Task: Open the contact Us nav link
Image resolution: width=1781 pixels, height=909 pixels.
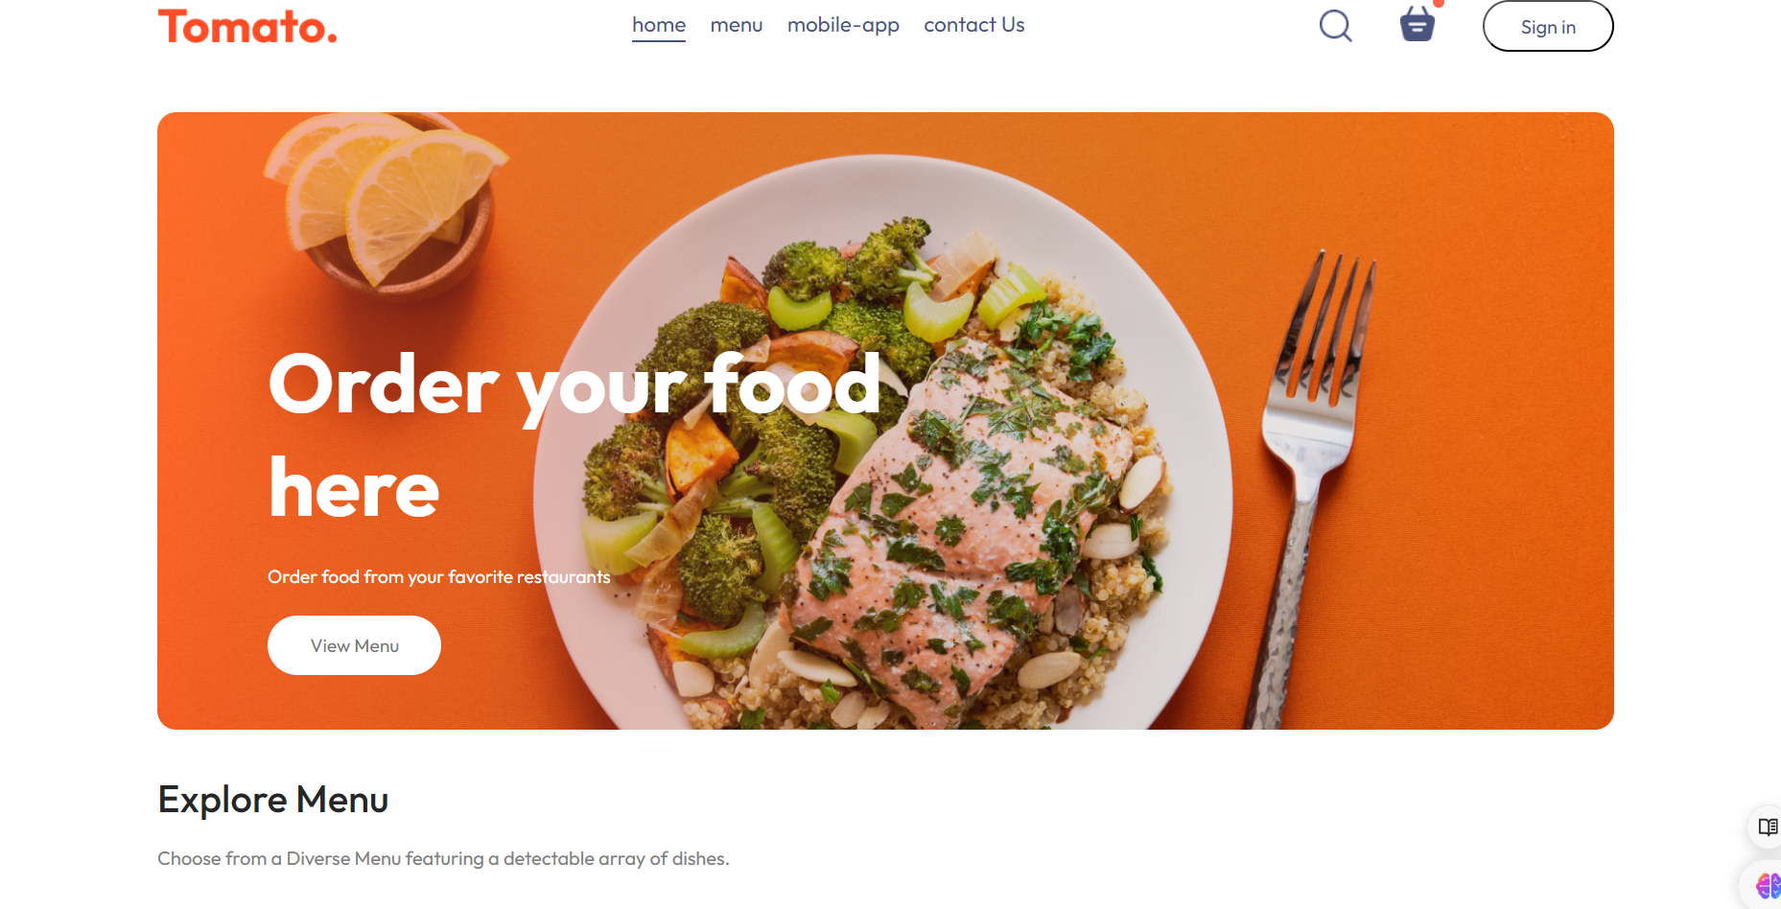Action: (x=974, y=25)
